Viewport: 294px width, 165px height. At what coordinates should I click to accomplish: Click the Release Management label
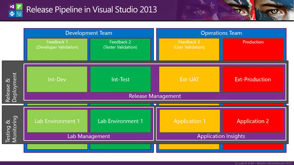(155, 96)
